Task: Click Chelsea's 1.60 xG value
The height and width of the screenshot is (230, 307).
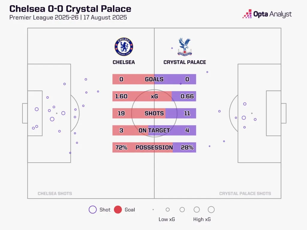Action: tap(121, 96)
